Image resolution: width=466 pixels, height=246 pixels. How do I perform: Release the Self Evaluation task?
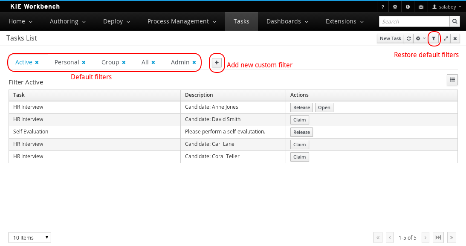click(301, 132)
